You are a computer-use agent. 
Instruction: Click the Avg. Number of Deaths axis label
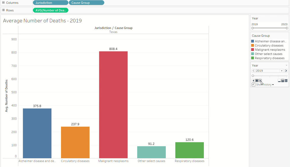[7, 96]
